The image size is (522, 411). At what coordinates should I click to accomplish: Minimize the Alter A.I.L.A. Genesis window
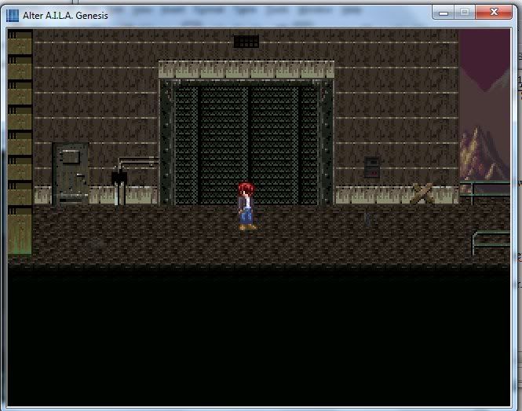(x=443, y=13)
